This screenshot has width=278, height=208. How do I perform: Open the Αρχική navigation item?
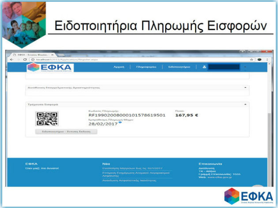[x=119, y=67]
